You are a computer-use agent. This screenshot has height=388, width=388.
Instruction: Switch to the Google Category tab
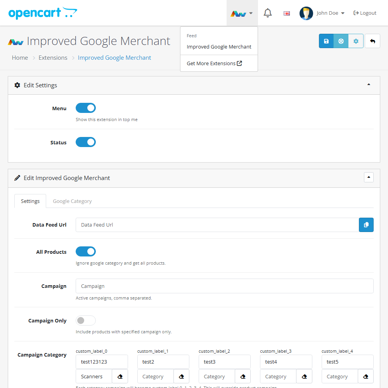(72, 201)
